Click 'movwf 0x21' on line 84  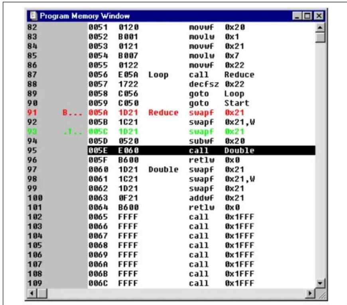[217, 46]
